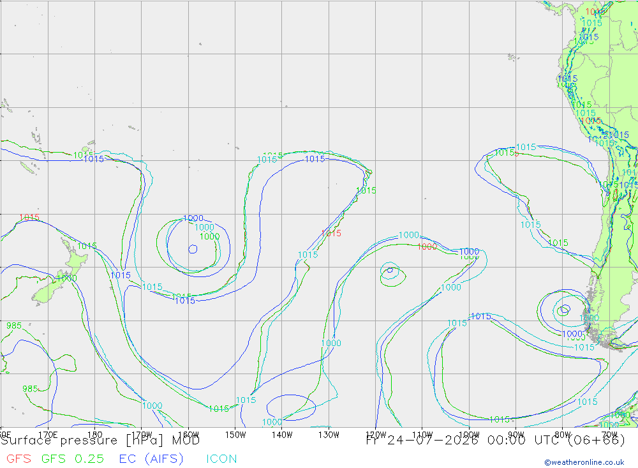Image resolution: width=638 pixels, height=468 pixels.
Task: Click the red GFS legend label
Action: pyautogui.click(x=19, y=458)
